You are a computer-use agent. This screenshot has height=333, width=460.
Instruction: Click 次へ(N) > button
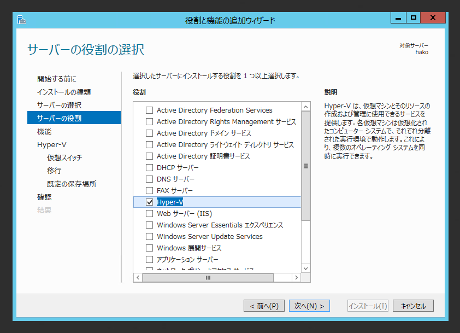pyautogui.click(x=309, y=306)
